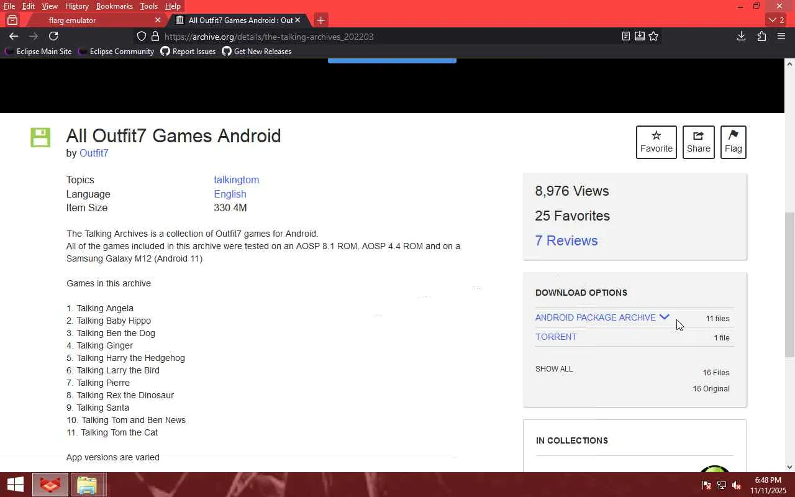Open the Edit menu
Image resolution: width=795 pixels, height=497 pixels.
click(29, 6)
